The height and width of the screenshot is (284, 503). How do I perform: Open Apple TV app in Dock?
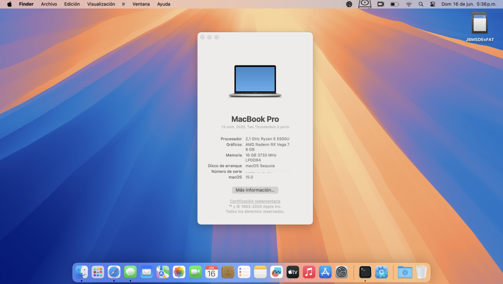tap(293, 272)
